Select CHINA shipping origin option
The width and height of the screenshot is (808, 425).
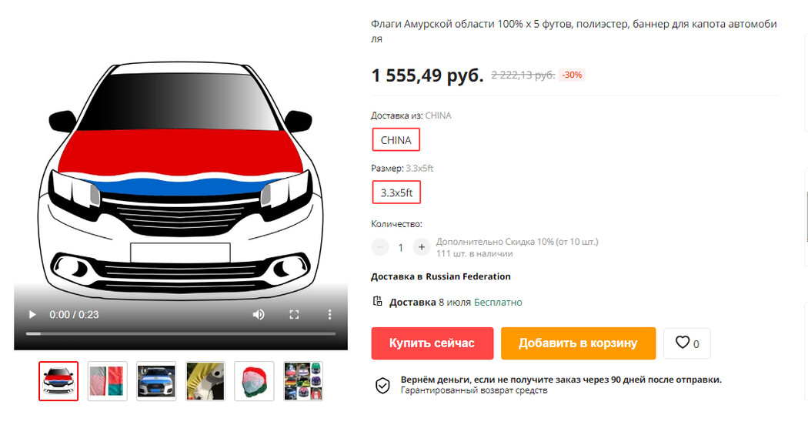[x=396, y=140]
